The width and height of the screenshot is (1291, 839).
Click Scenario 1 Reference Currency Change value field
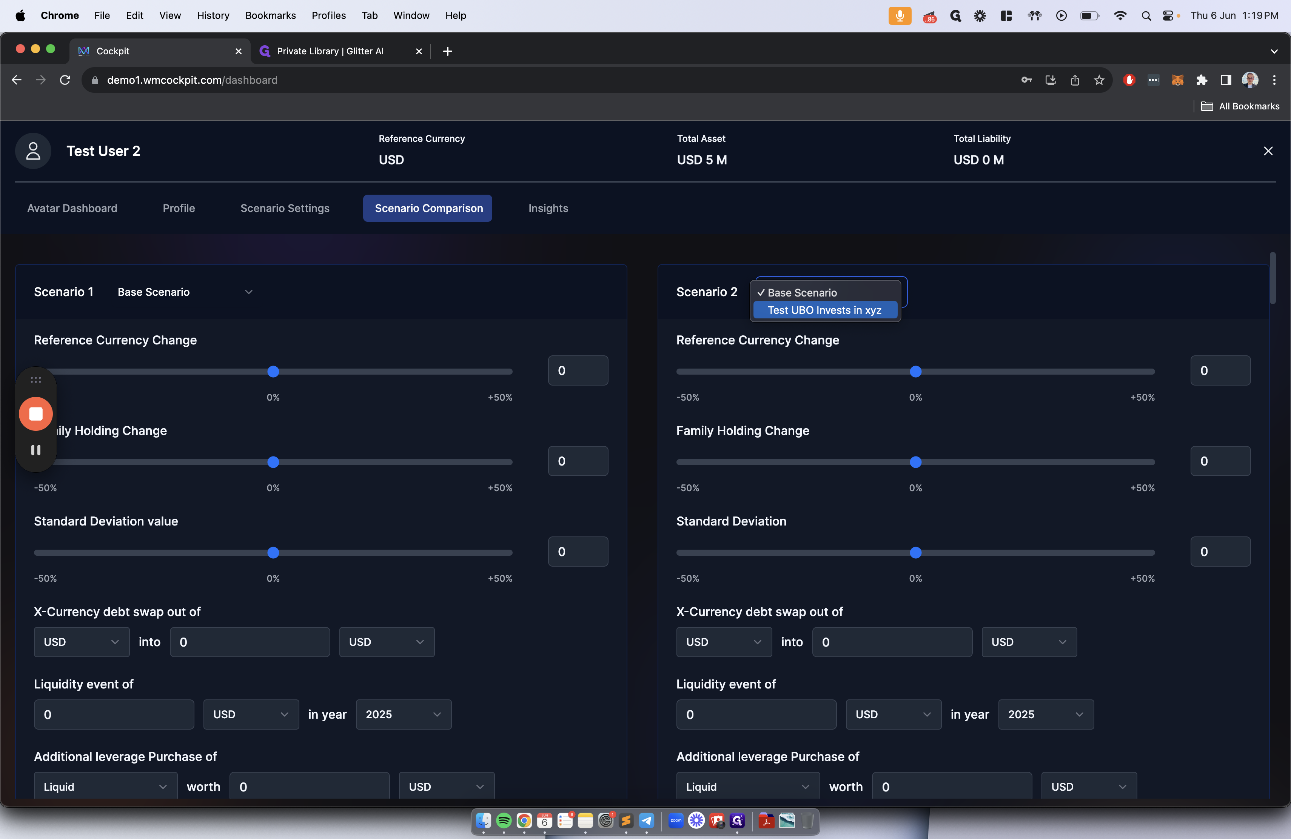(578, 370)
